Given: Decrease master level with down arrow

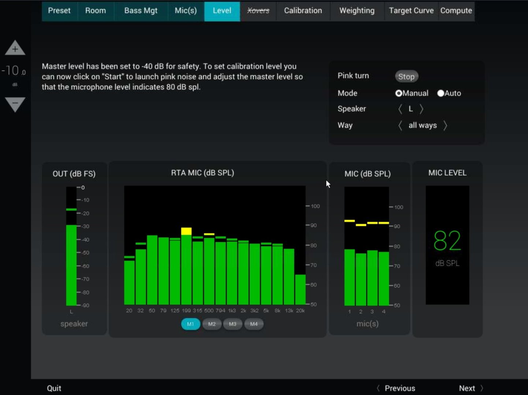Looking at the screenshot, I should tap(15, 104).
